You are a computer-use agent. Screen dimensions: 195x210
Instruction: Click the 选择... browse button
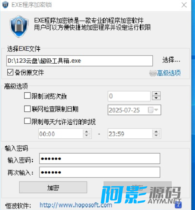tap(171, 60)
